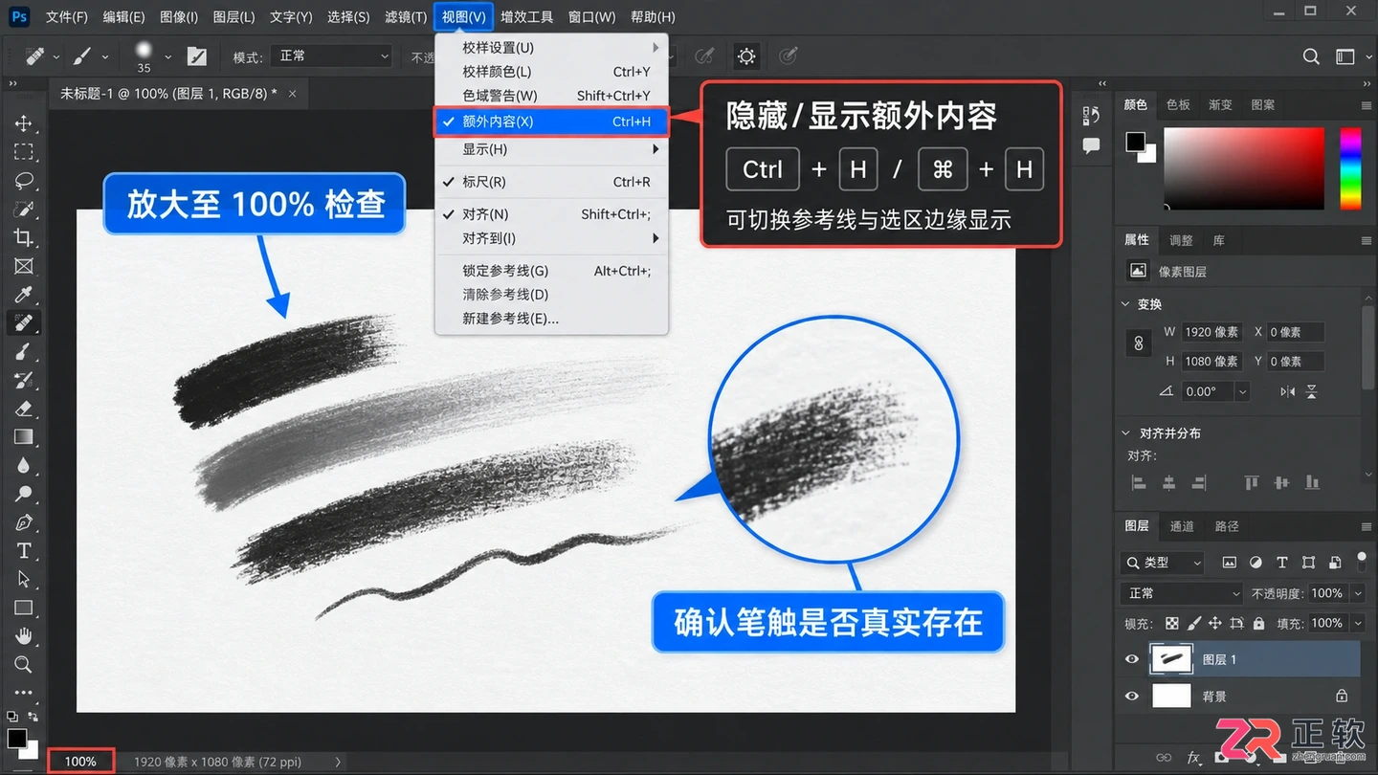Pick a color in the red color field

tap(1244, 168)
